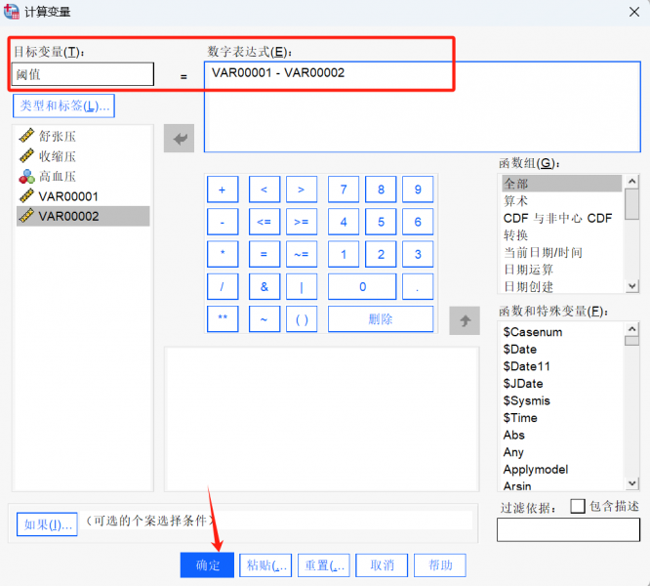Toggle the 包含描述 checkbox
The width and height of the screenshot is (650, 586).
click(578, 506)
